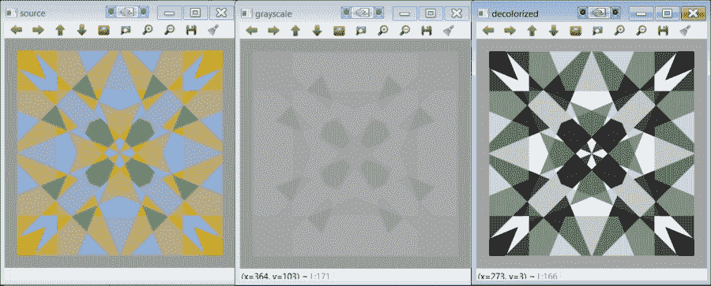Click the faded grayscale pattern image
This screenshot has width=711, height=286.
[355, 154]
